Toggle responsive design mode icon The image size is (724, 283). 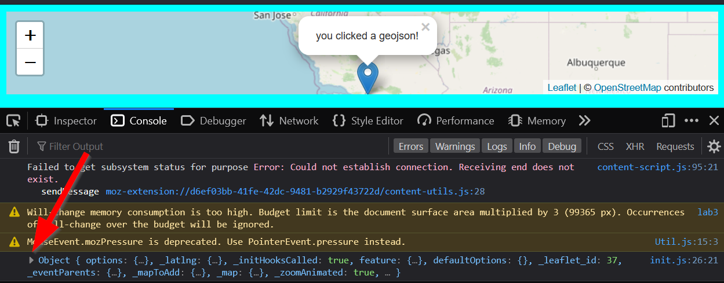coord(668,121)
